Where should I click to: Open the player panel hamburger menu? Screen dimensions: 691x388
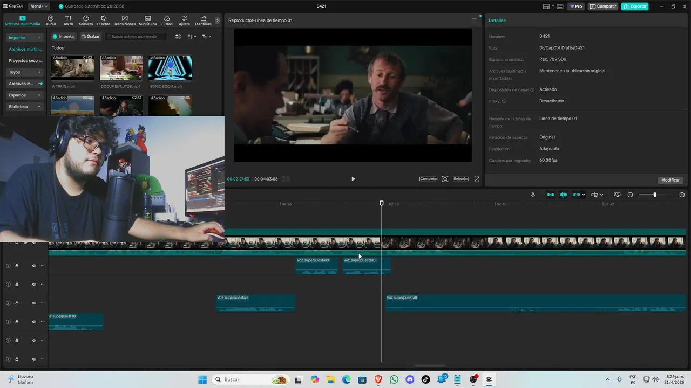tap(474, 20)
